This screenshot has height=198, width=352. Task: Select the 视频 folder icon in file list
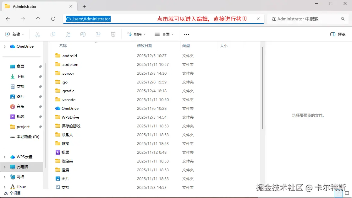(58, 152)
